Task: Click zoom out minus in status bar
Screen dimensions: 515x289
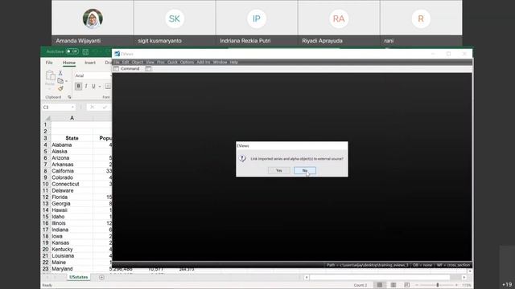Action: (417, 285)
